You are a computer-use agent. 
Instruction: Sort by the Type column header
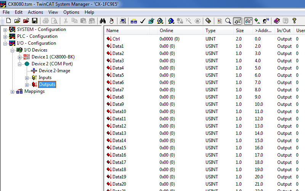pos(218,31)
